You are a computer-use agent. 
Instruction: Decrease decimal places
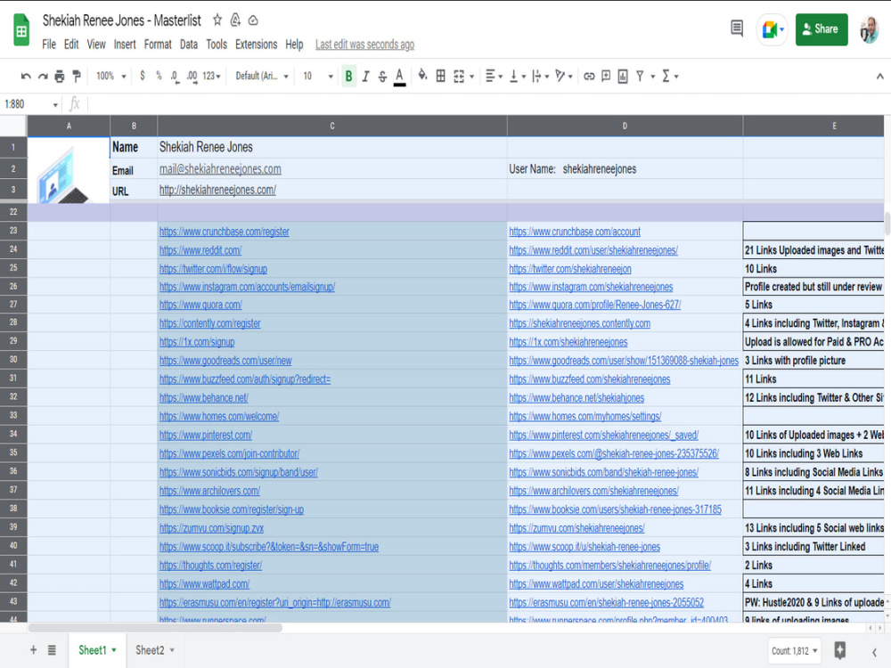[175, 76]
